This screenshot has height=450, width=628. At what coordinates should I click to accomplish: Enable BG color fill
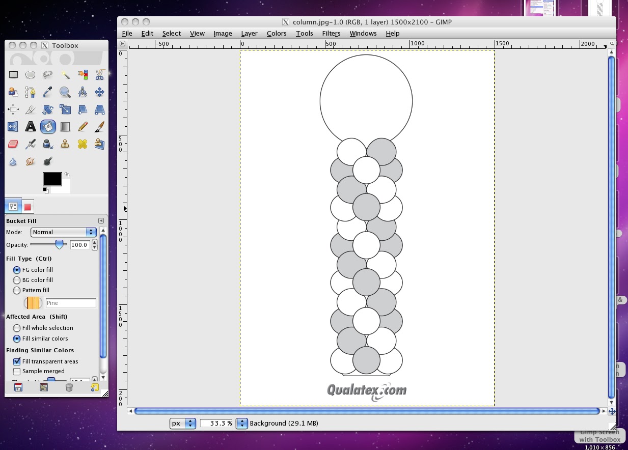click(17, 280)
